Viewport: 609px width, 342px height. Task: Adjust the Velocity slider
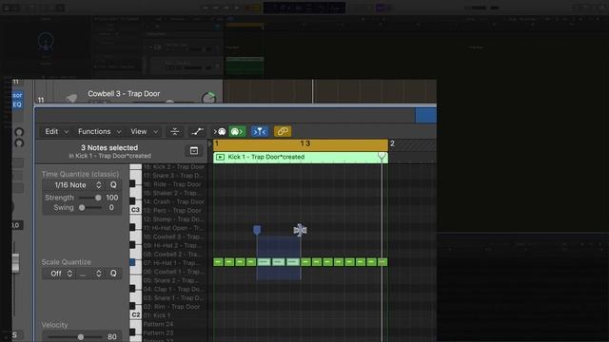pyautogui.click(x=74, y=337)
